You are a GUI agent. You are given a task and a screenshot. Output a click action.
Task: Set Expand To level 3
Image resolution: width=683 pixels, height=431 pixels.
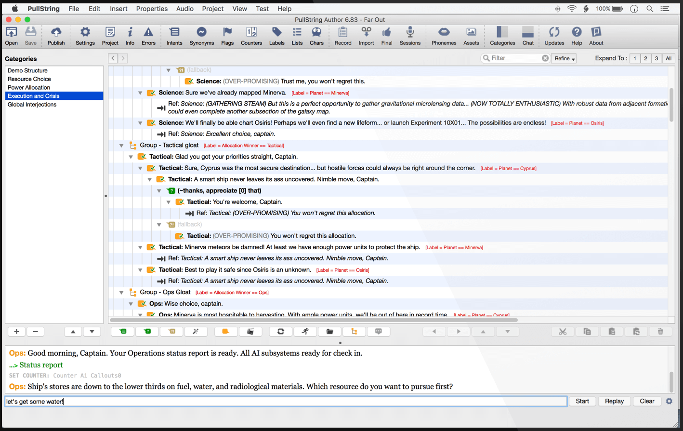coord(656,58)
